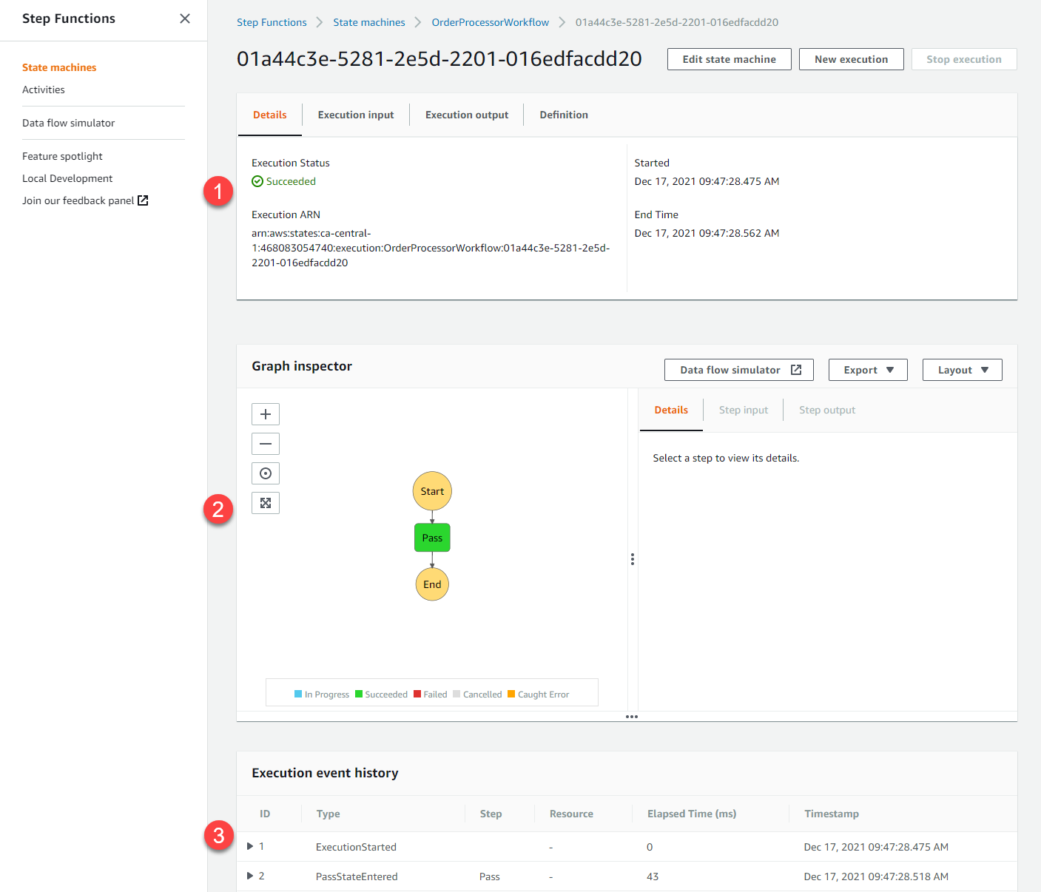Click the green Succeeded status check icon
The width and height of the screenshot is (1041, 892).
point(257,181)
